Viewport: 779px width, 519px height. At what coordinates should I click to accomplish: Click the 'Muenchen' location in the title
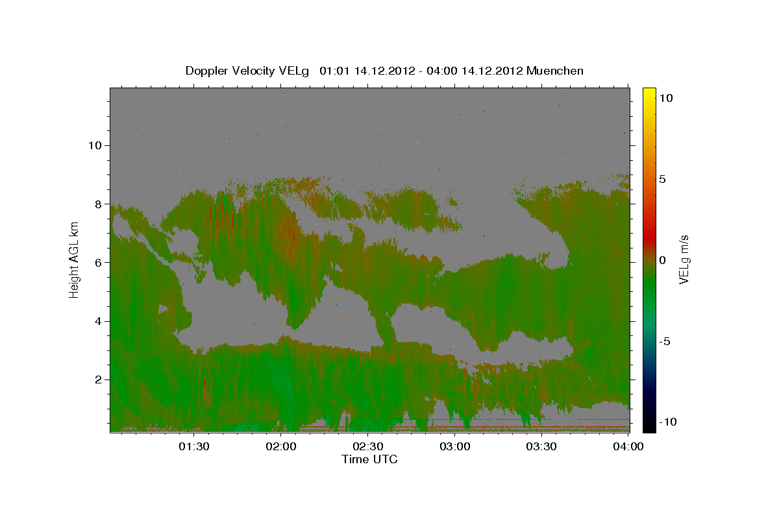tap(555, 71)
